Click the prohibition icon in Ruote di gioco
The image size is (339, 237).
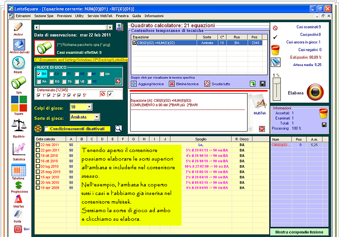point(118,81)
